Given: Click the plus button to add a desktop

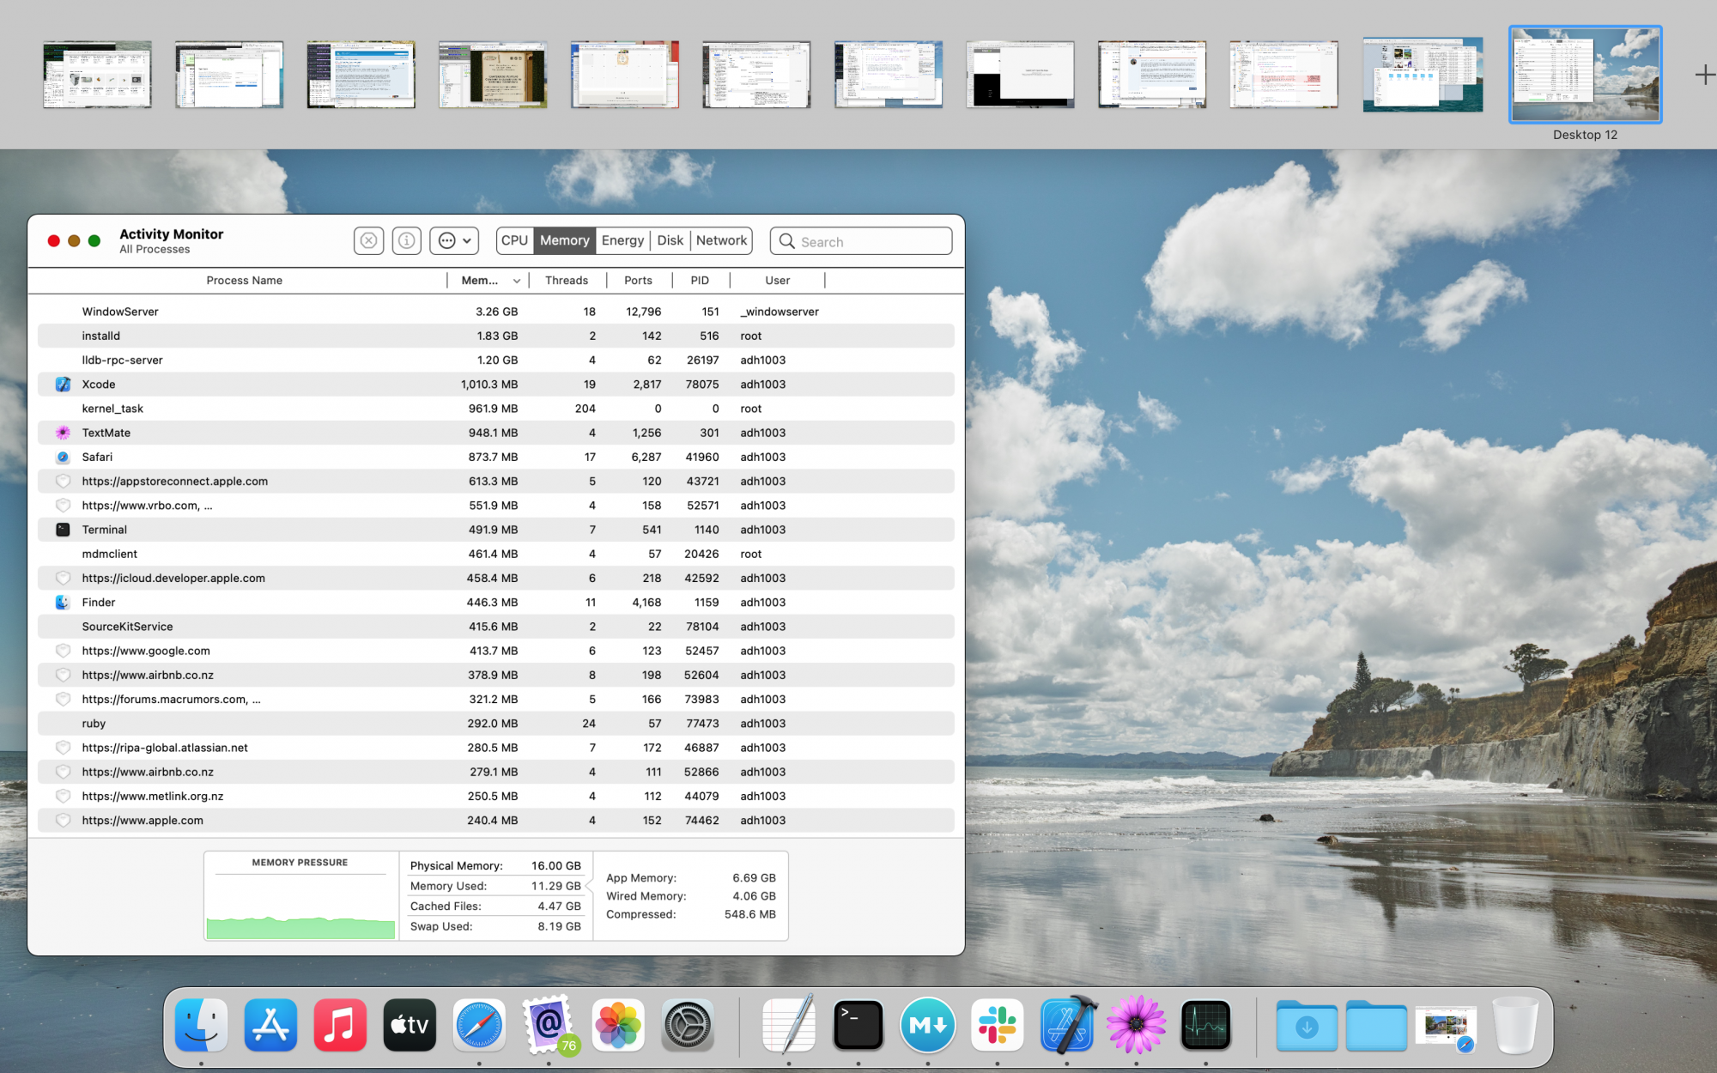Looking at the screenshot, I should [1704, 76].
